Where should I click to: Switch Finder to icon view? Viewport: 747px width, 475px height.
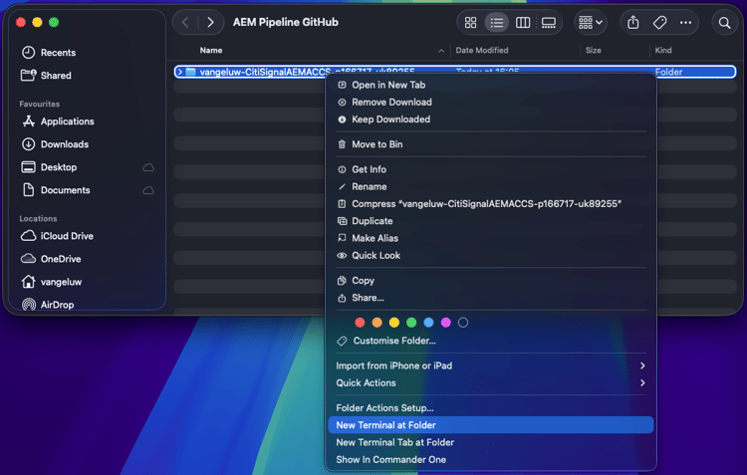point(470,22)
